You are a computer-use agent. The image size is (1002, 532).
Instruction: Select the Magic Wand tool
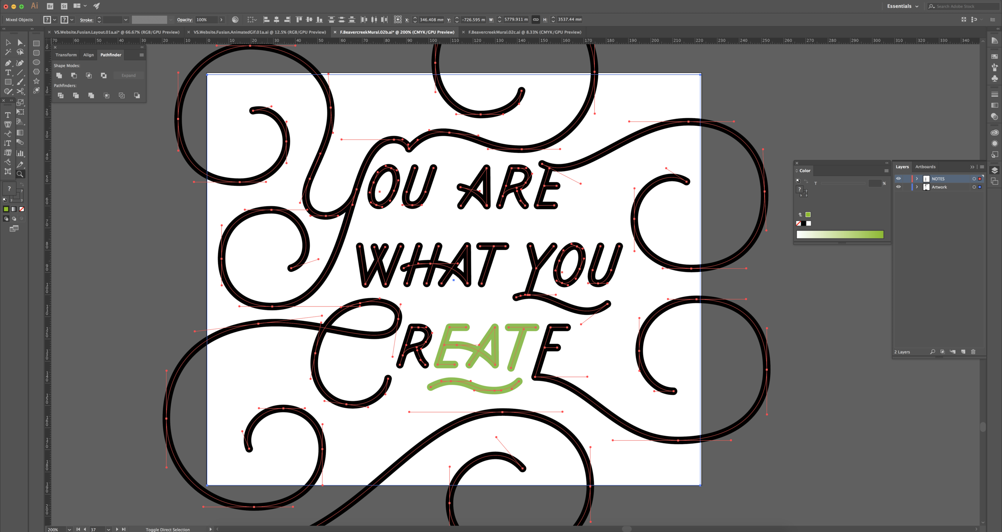(8, 52)
